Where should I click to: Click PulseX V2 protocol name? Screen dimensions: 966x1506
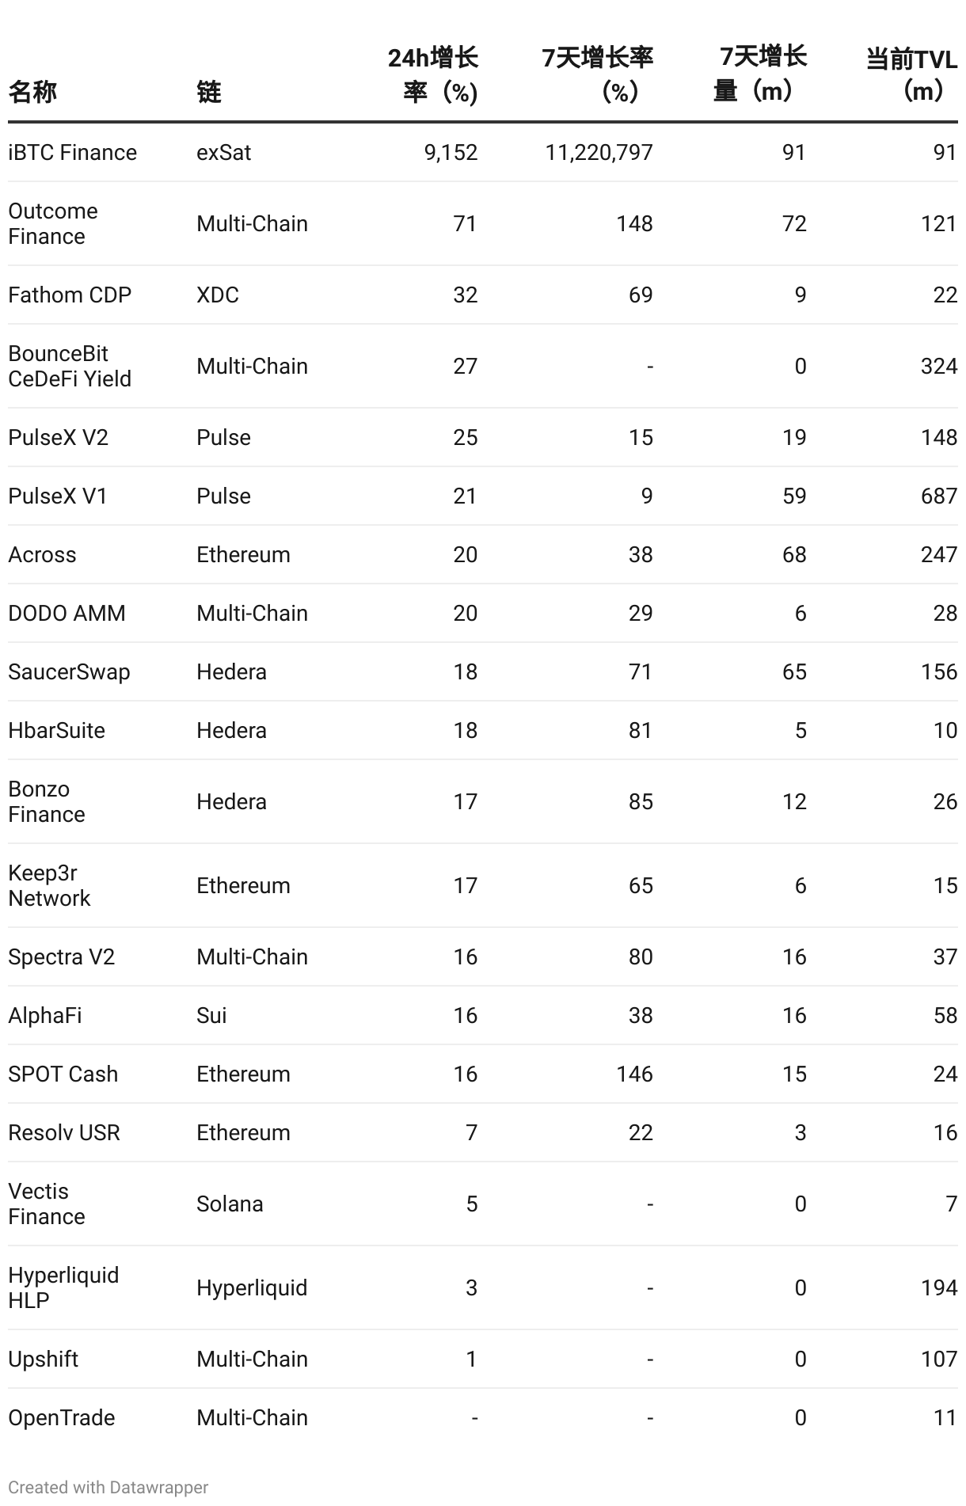58,437
